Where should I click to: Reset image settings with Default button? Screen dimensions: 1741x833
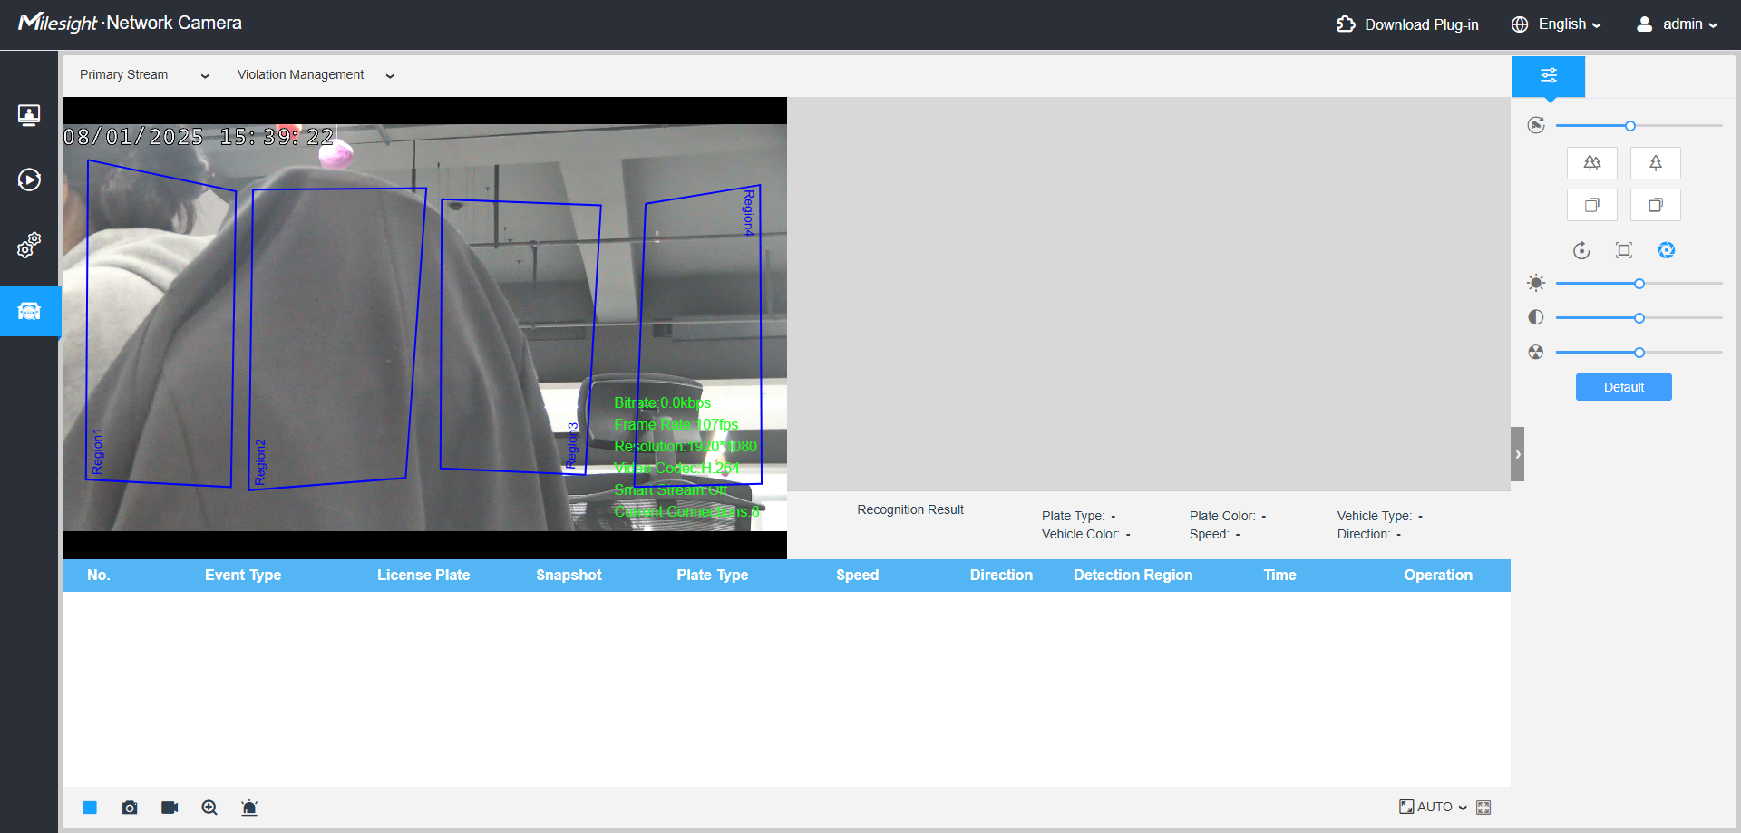[1624, 387]
